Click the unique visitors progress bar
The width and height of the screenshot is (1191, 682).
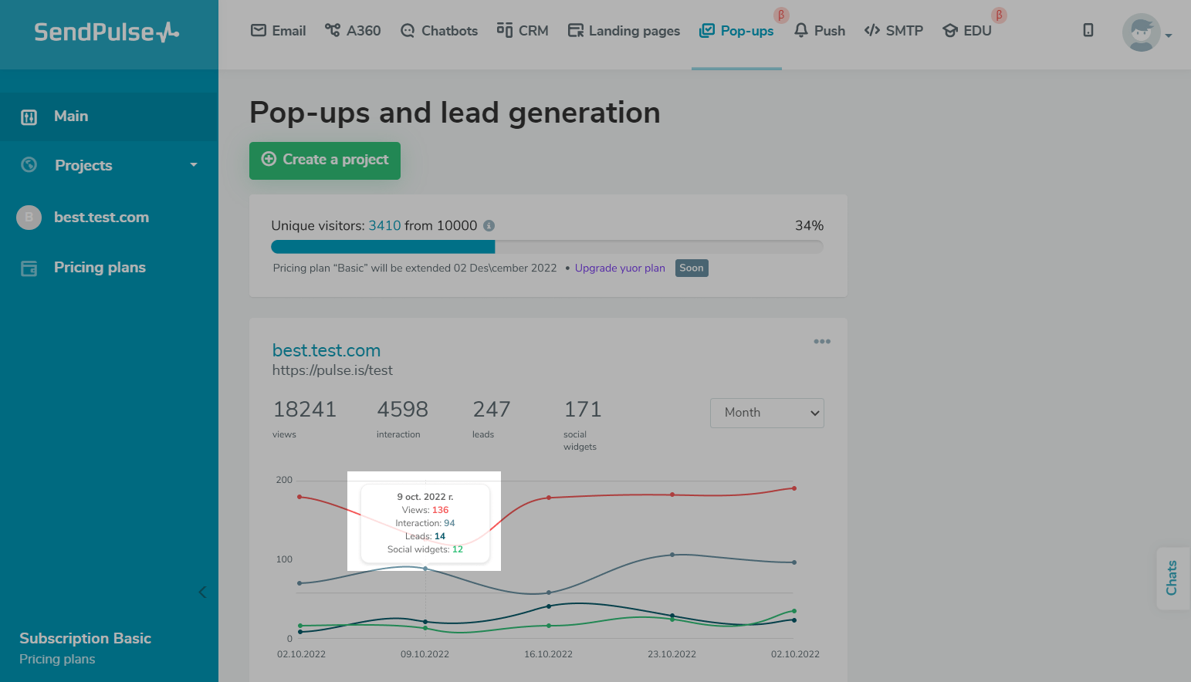pos(547,247)
